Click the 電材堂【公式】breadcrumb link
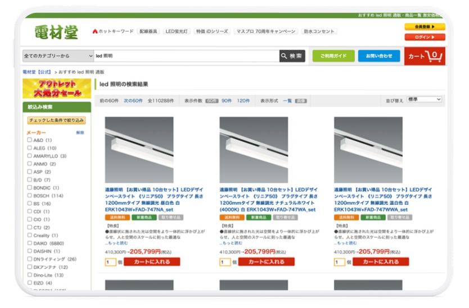469x308 pixels. (37, 72)
